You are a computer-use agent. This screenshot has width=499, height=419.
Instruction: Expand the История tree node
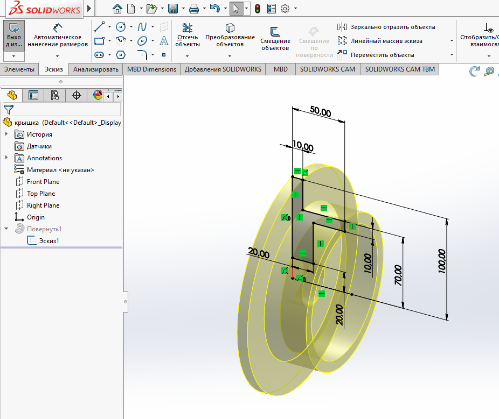click(6, 134)
